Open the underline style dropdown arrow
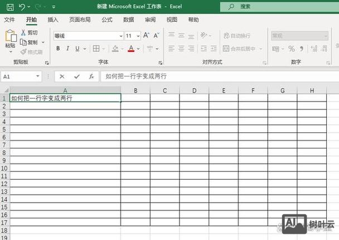Screen dimensions: 339x240 (x=85, y=49)
